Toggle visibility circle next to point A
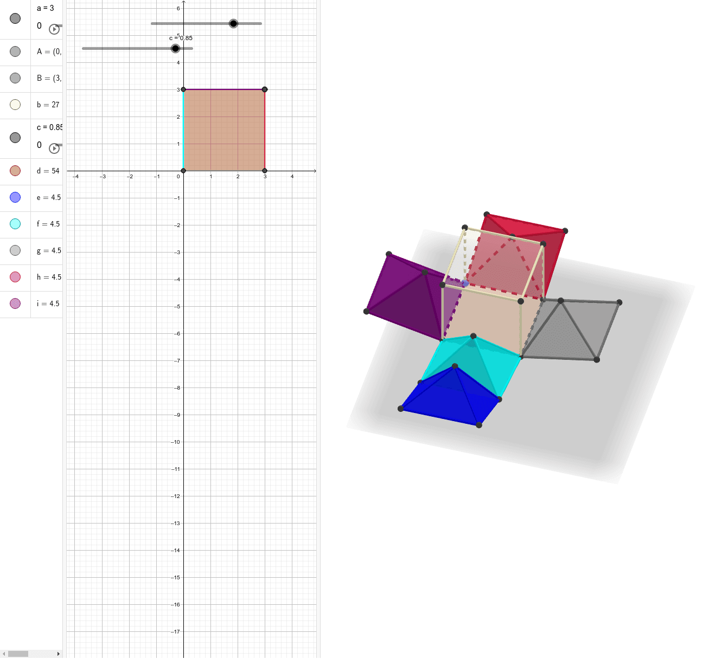 [x=15, y=51]
